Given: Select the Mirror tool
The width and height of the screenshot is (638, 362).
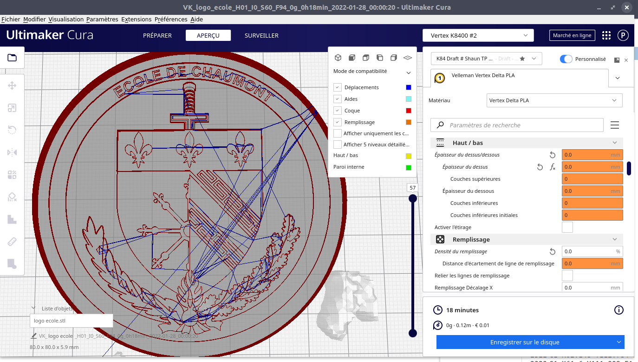Looking at the screenshot, I should click(12, 152).
